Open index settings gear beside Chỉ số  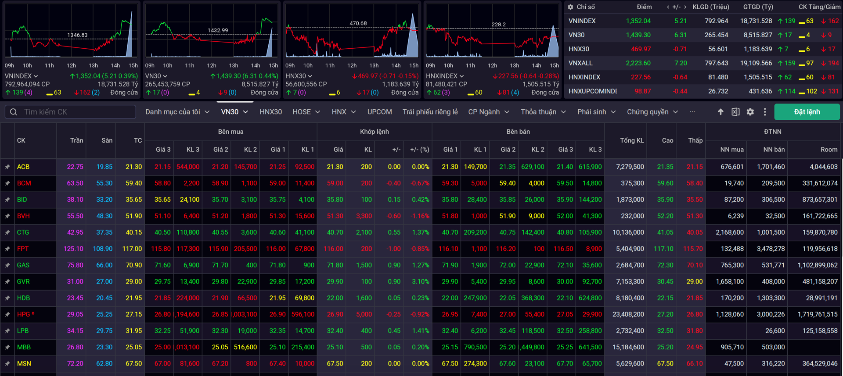(570, 7)
